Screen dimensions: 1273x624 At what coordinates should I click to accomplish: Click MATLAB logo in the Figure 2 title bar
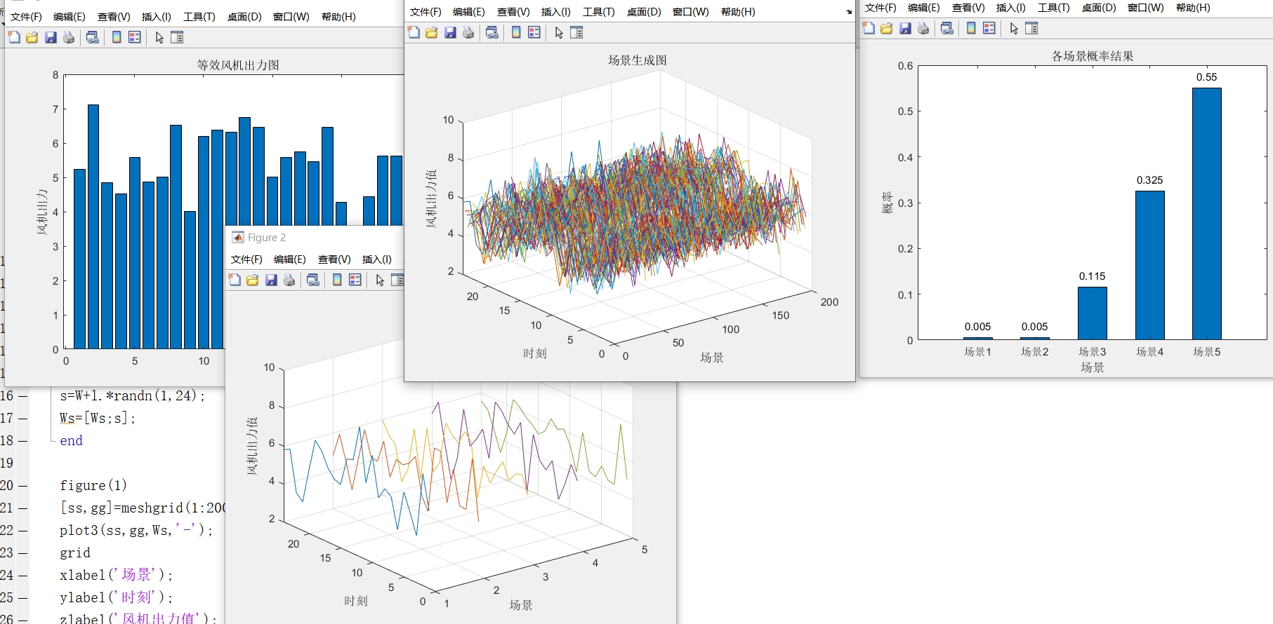click(238, 237)
